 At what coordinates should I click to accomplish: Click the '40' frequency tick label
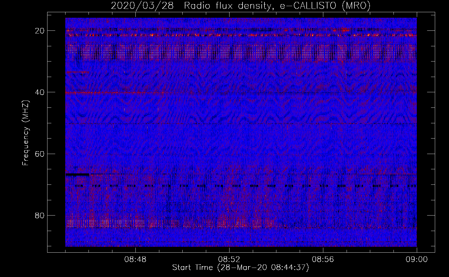(x=40, y=92)
